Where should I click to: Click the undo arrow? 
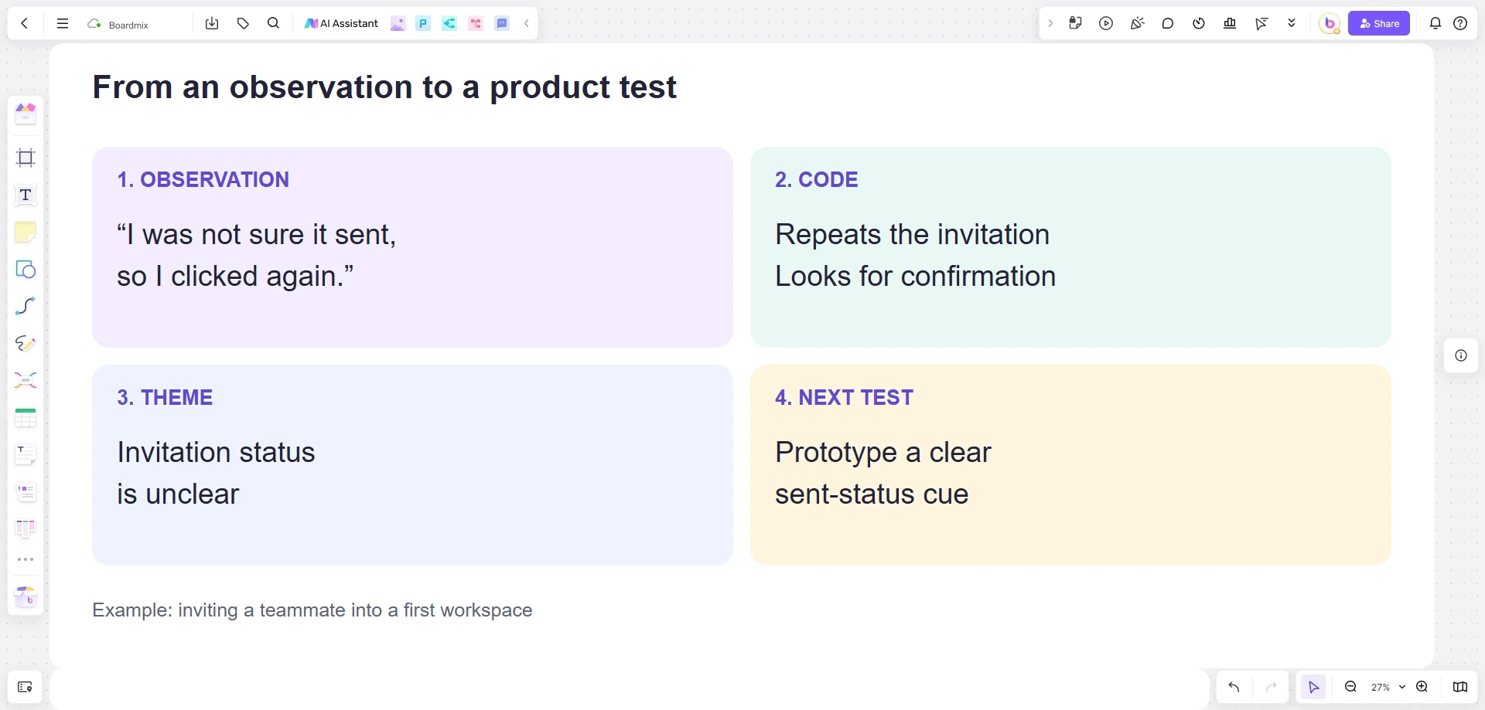click(x=1234, y=687)
